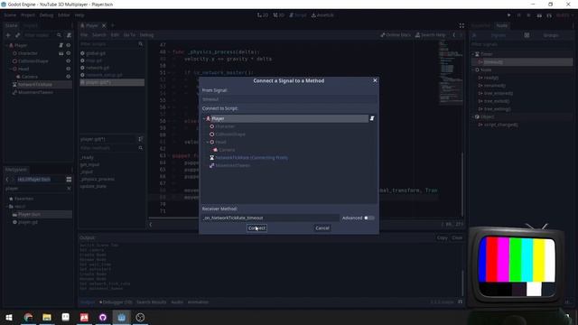Open the Editor menu
Viewport: 578px width, 325px height.
[x=64, y=15]
